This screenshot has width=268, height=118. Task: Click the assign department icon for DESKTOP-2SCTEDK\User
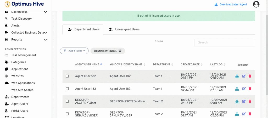pyautogui.click(x=237, y=101)
